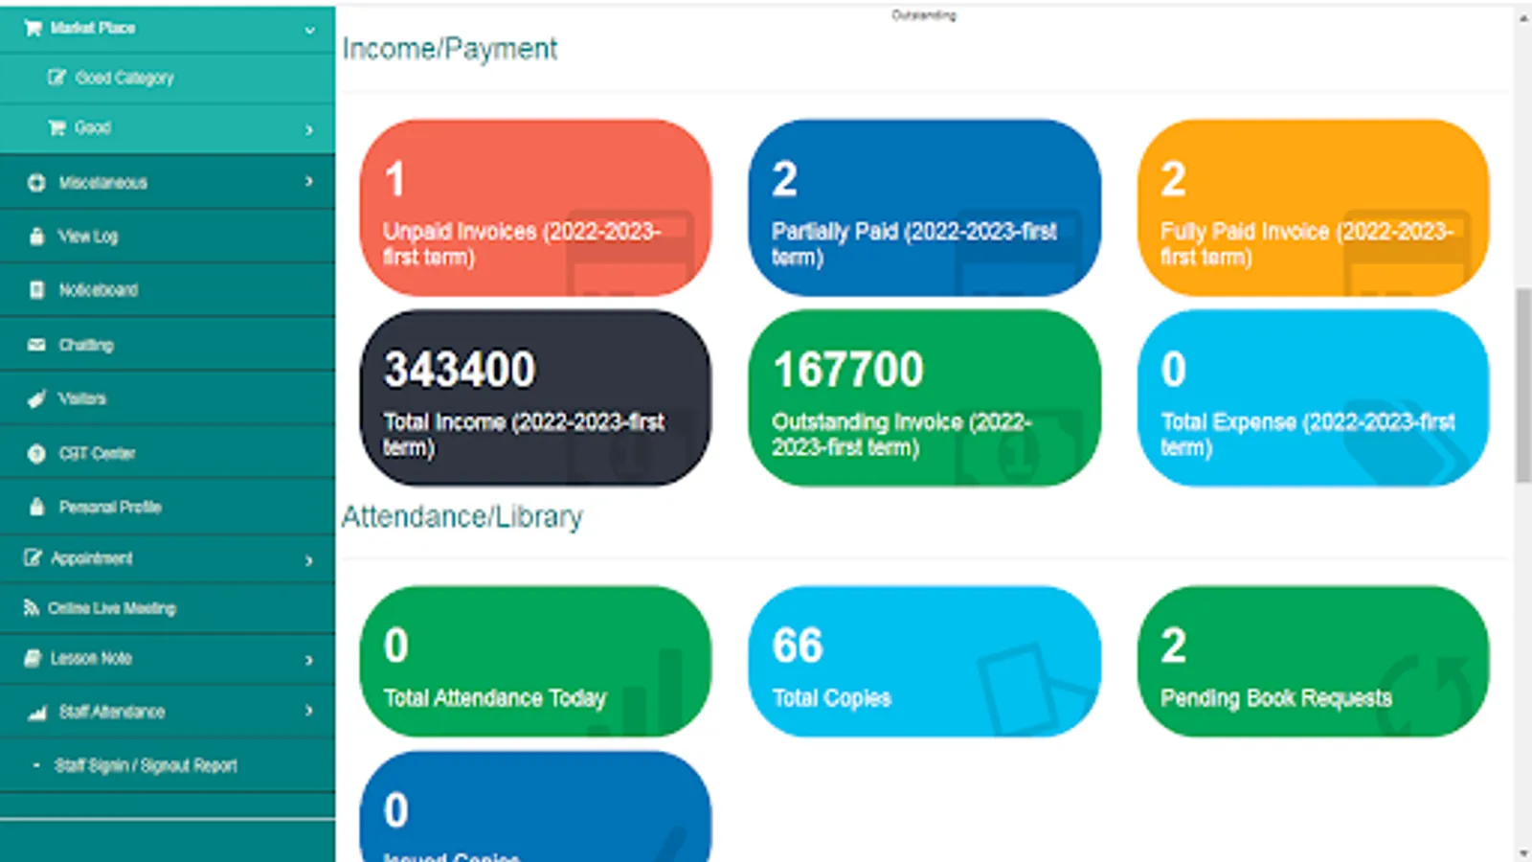Click the edit icon next to Appointment

33,557
